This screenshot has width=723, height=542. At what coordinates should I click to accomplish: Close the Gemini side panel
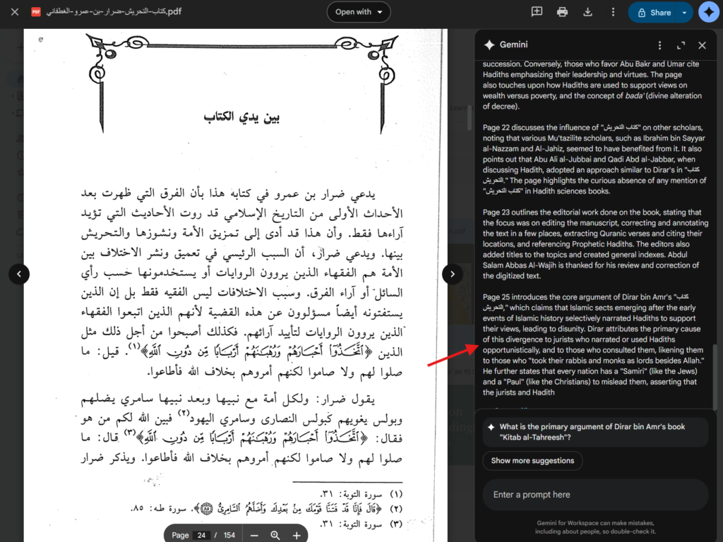tap(703, 45)
